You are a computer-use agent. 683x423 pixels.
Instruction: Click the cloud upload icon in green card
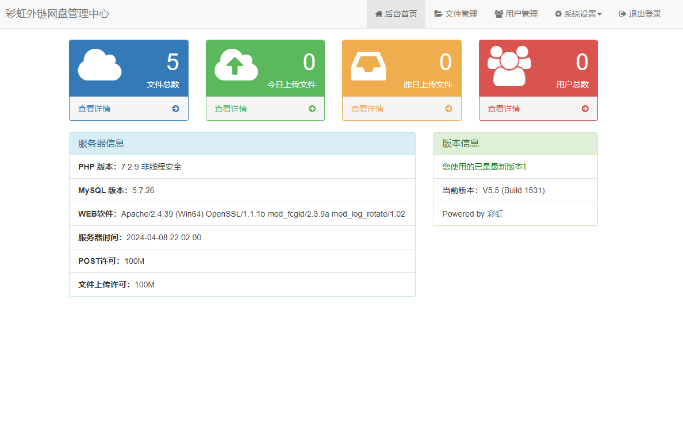tap(236, 64)
